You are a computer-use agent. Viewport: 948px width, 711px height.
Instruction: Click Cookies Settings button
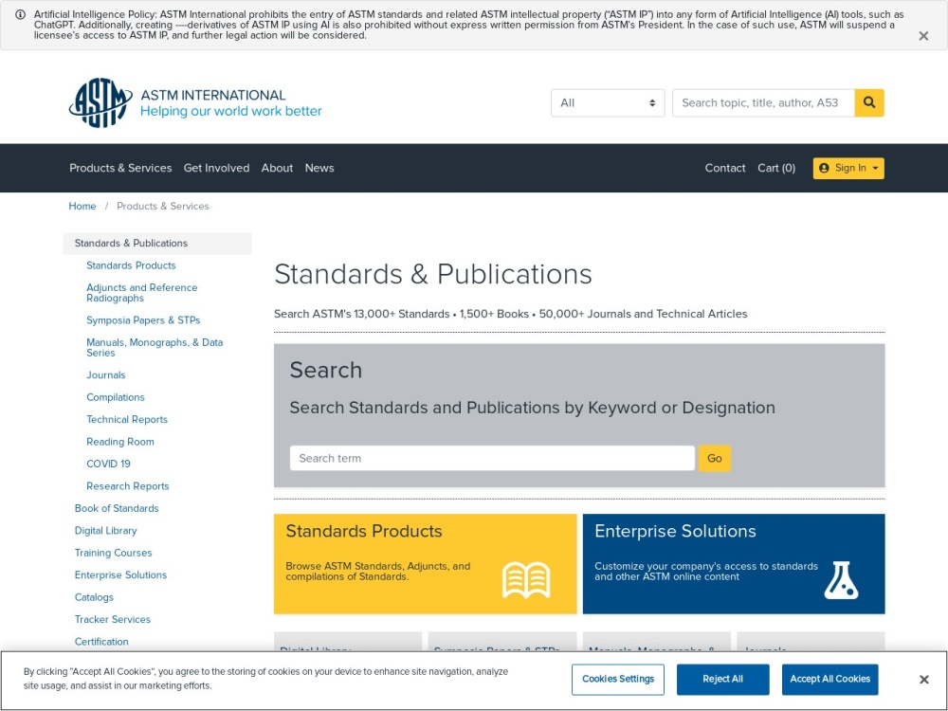(x=618, y=680)
